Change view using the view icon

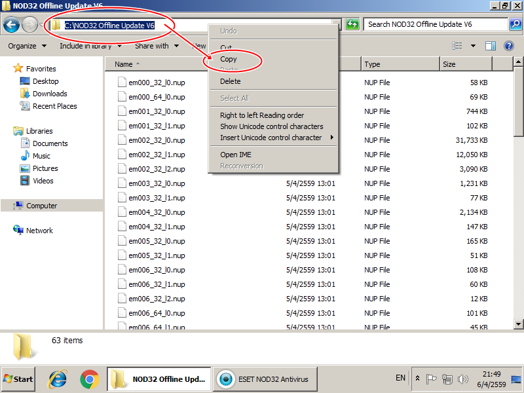pyautogui.click(x=457, y=46)
